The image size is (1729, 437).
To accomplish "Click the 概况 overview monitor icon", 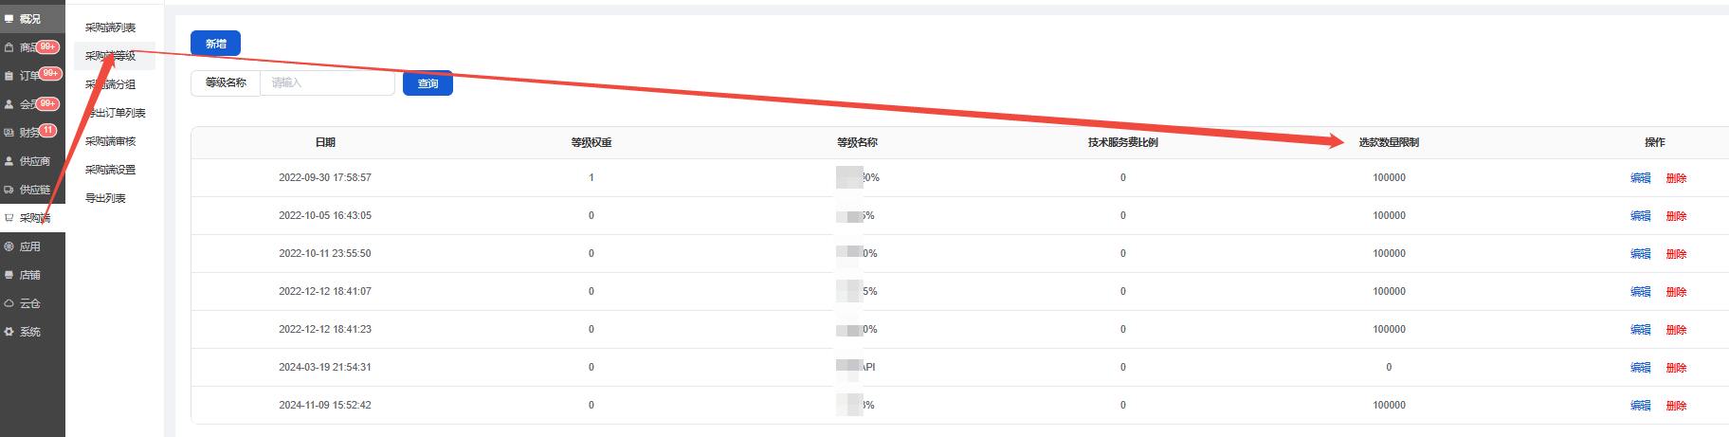I will click(9, 19).
